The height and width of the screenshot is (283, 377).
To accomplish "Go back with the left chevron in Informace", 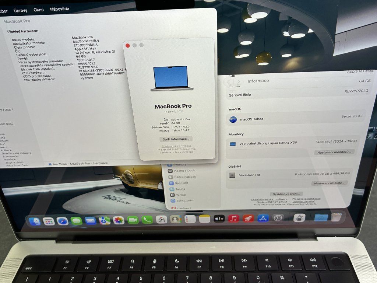I will coord(229,82).
